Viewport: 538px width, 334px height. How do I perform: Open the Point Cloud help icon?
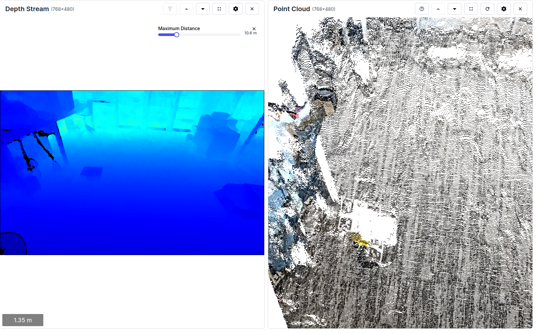click(422, 9)
